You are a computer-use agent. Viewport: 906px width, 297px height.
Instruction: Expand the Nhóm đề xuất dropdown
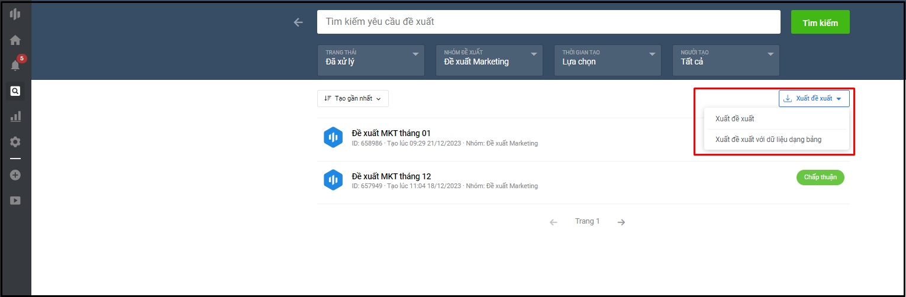point(489,60)
